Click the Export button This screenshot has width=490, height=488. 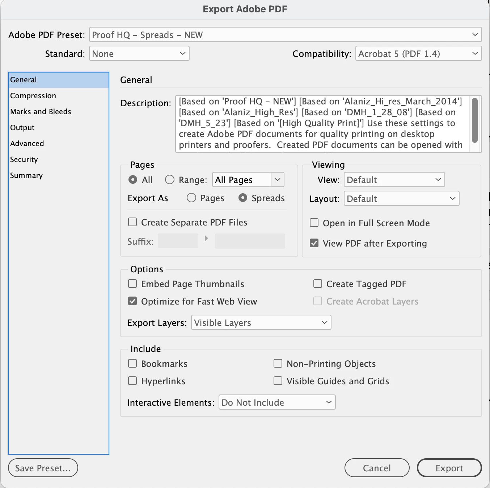(x=449, y=468)
